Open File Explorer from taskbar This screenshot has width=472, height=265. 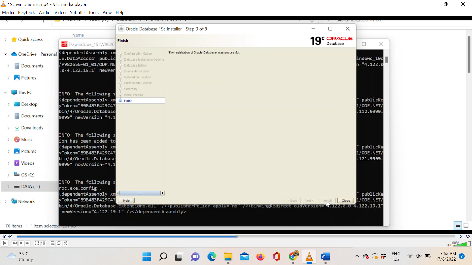(x=228, y=257)
